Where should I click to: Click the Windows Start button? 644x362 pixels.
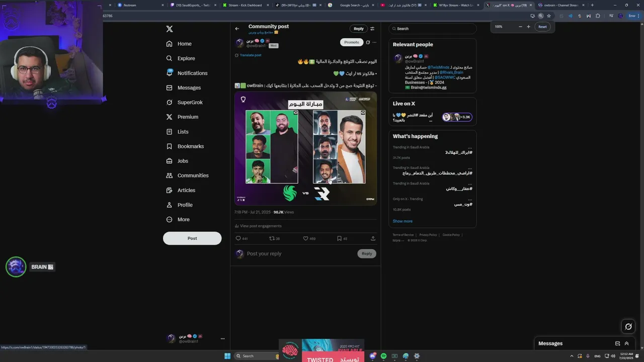[x=227, y=356]
